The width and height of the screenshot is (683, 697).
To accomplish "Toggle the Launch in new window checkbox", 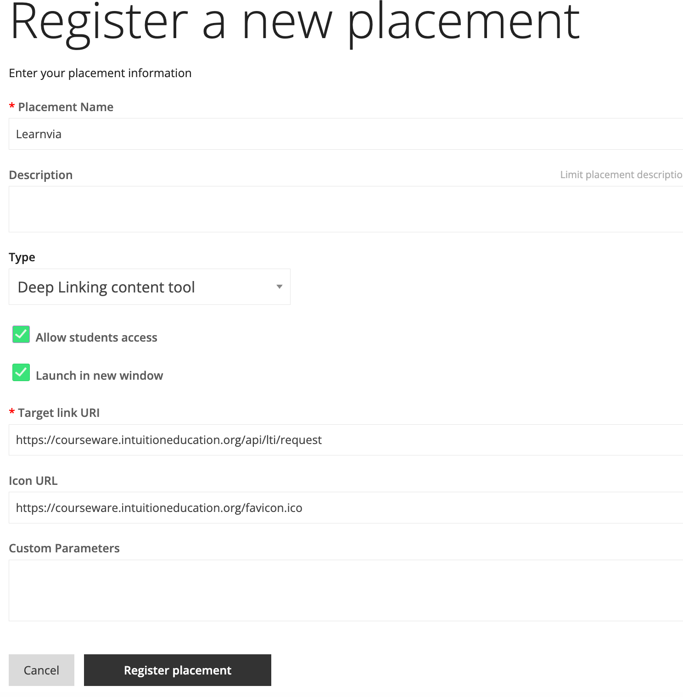I will coord(21,372).
